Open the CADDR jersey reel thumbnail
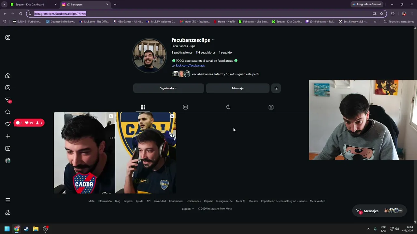This screenshot has height=234, width=417. pyautogui.click(x=84, y=153)
